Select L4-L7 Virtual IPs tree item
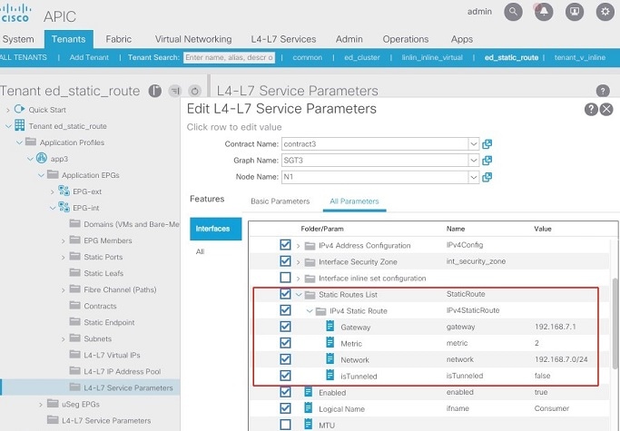This screenshot has height=431, width=620. [112, 355]
